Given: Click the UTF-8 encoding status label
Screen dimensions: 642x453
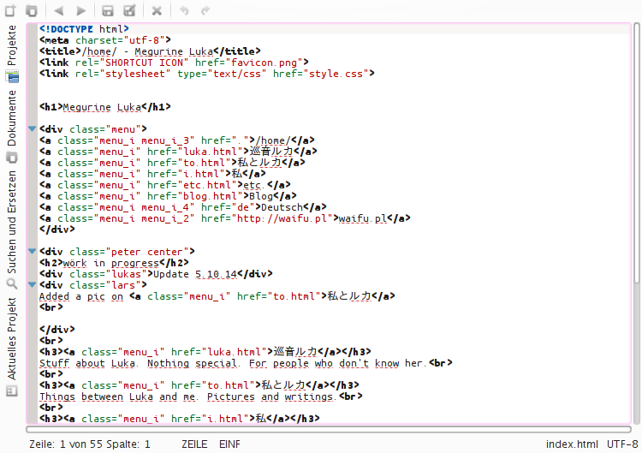Looking at the screenshot, I should point(622,444).
